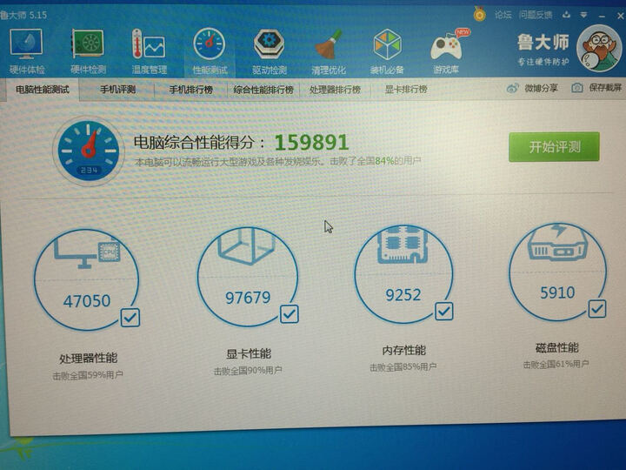Switch to the 手机排行榜 tab

[190, 90]
